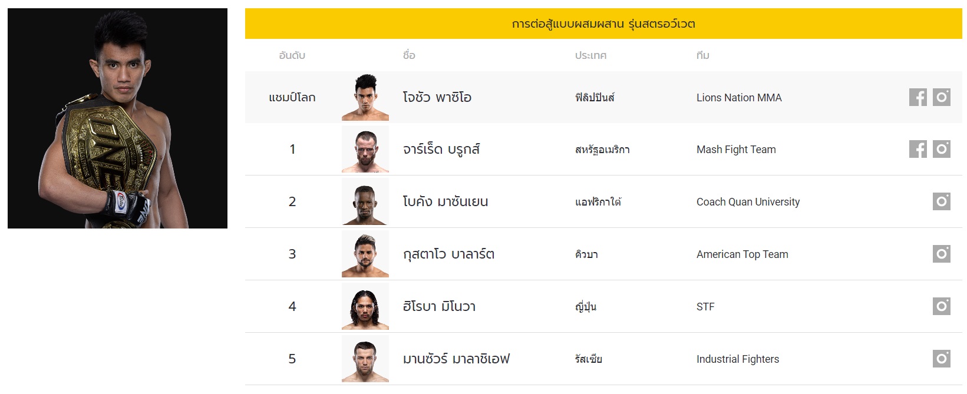The image size is (967, 394).
Task: Open Joshua Pacio's Facebook icon
Action: (x=918, y=97)
